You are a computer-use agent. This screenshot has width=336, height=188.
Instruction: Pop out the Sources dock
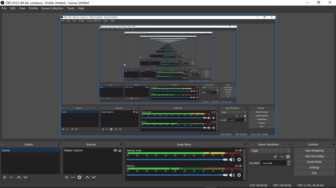point(121,144)
